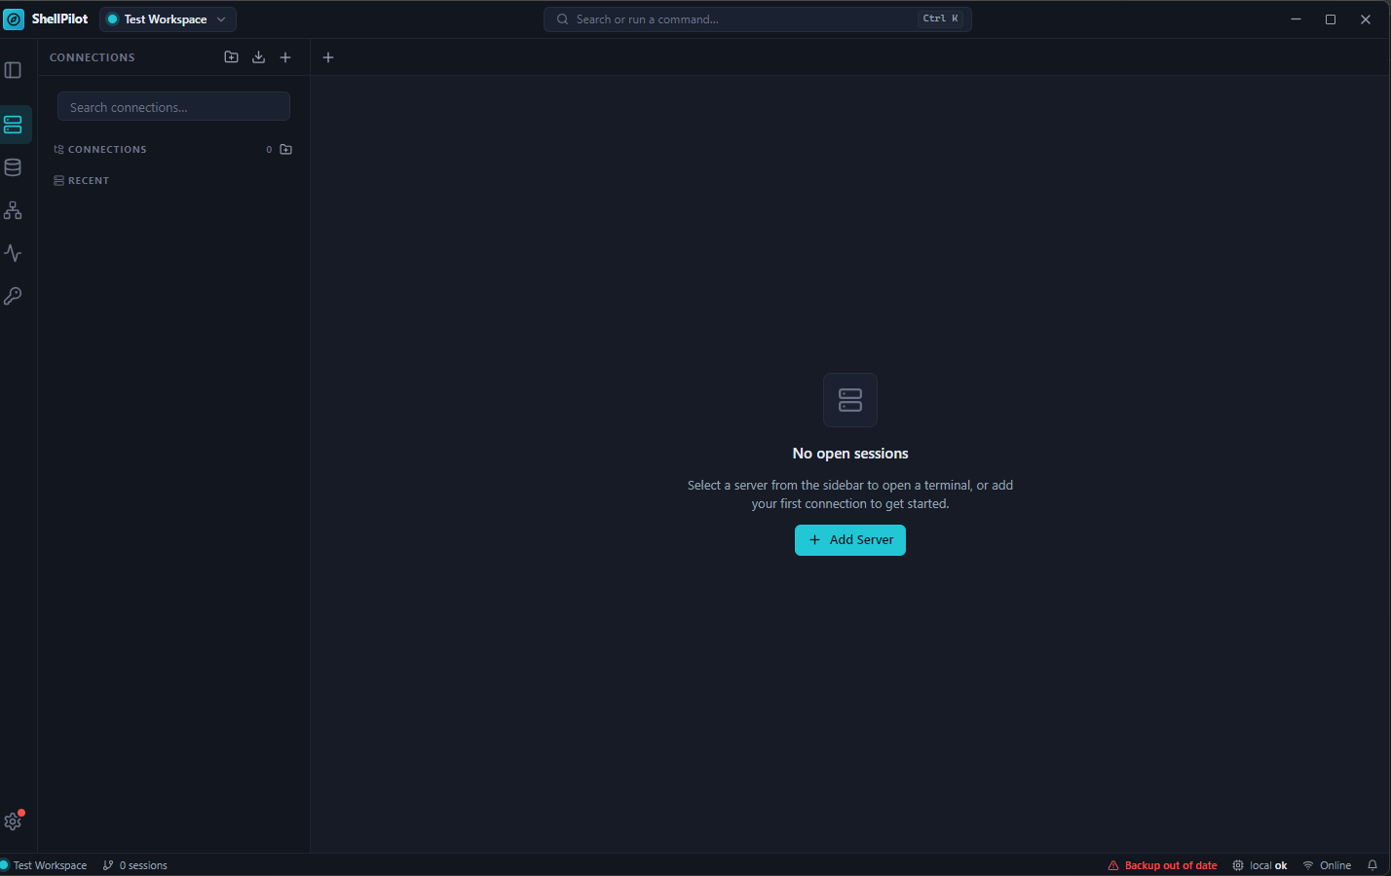Click the Add Server button
The width and height of the screenshot is (1391, 876).
850,540
